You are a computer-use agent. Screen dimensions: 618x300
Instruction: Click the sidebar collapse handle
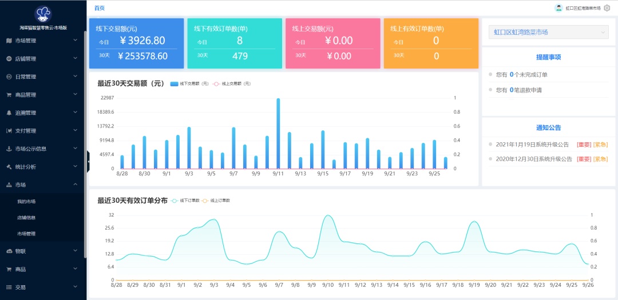tap(88, 162)
